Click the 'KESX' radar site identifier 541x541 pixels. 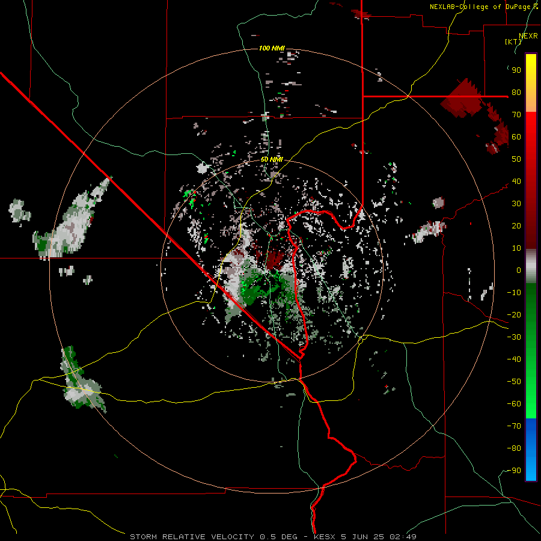click(x=325, y=537)
